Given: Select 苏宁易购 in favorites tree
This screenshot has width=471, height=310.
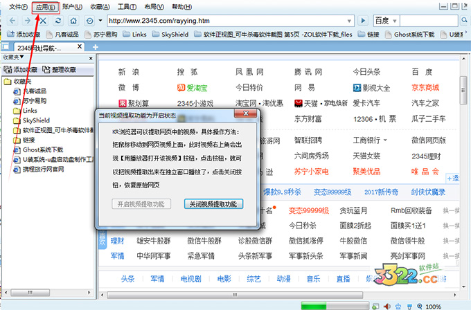Looking at the screenshot, I should click(x=30, y=101).
